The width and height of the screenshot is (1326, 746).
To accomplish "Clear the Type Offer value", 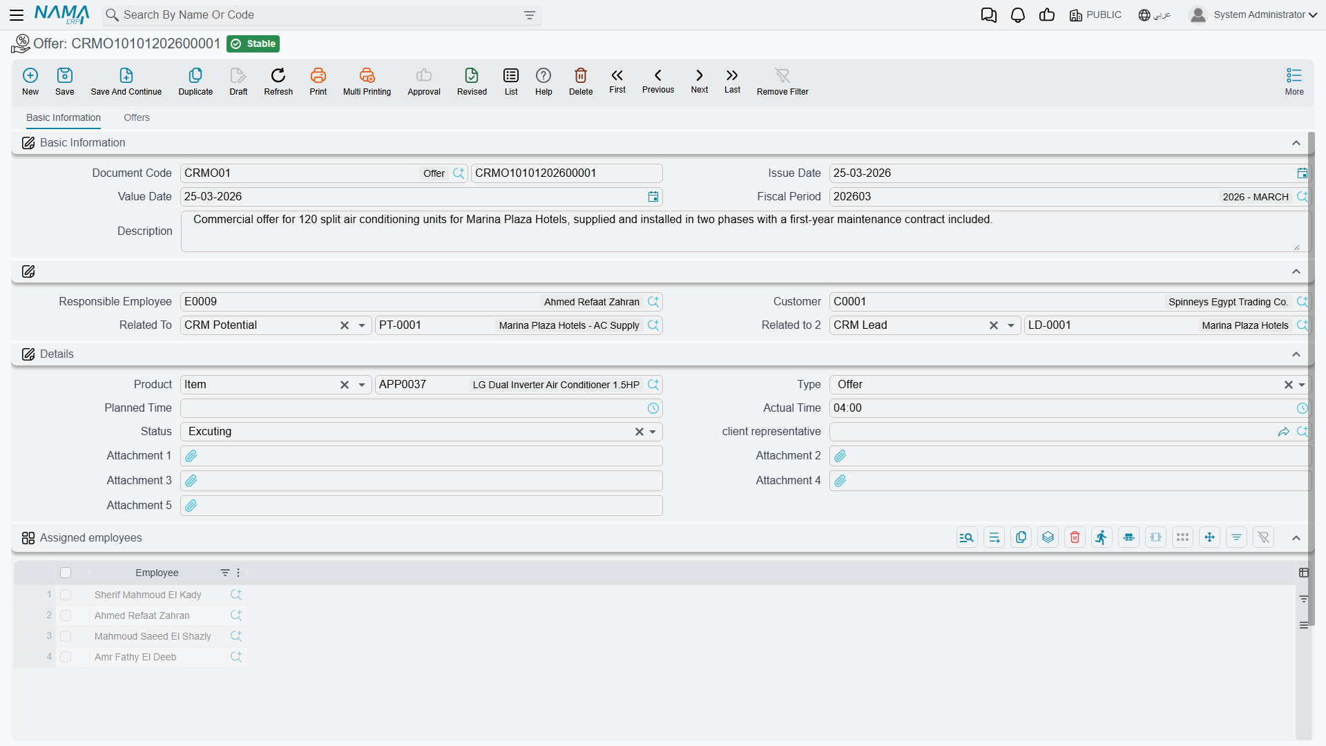I will pos(1289,385).
